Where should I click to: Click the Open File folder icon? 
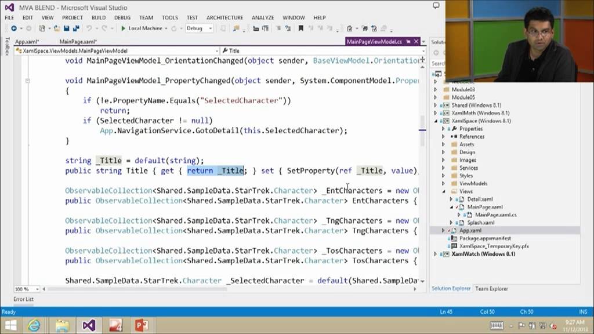click(x=57, y=28)
